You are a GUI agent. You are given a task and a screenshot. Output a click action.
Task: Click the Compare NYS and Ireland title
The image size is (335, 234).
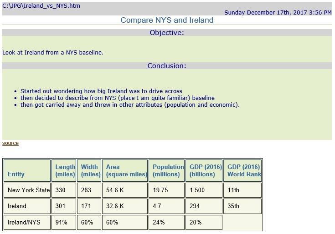[x=167, y=20]
